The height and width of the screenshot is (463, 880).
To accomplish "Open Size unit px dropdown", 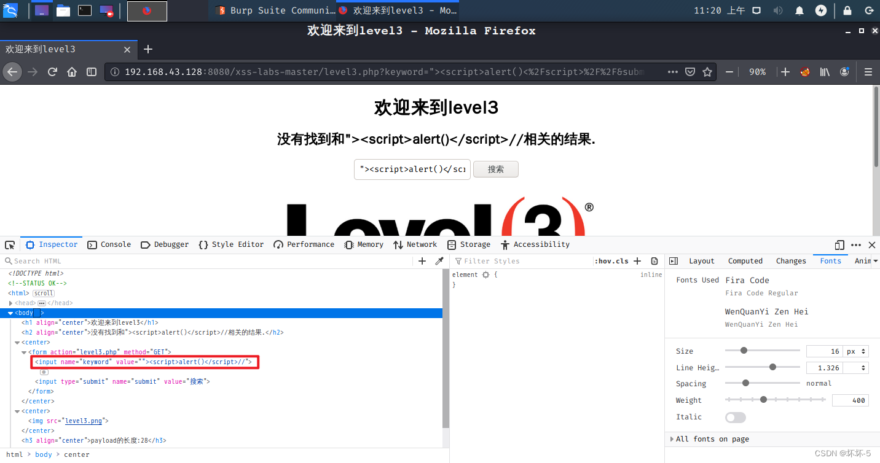I will pyautogui.click(x=856, y=351).
